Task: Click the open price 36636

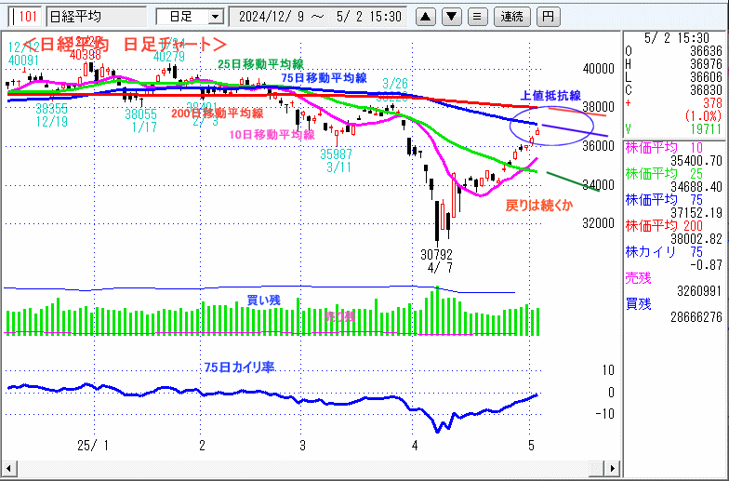Action: click(706, 51)
